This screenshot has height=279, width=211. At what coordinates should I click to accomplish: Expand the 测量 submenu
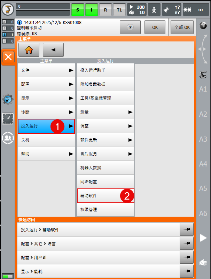[105, 112]
